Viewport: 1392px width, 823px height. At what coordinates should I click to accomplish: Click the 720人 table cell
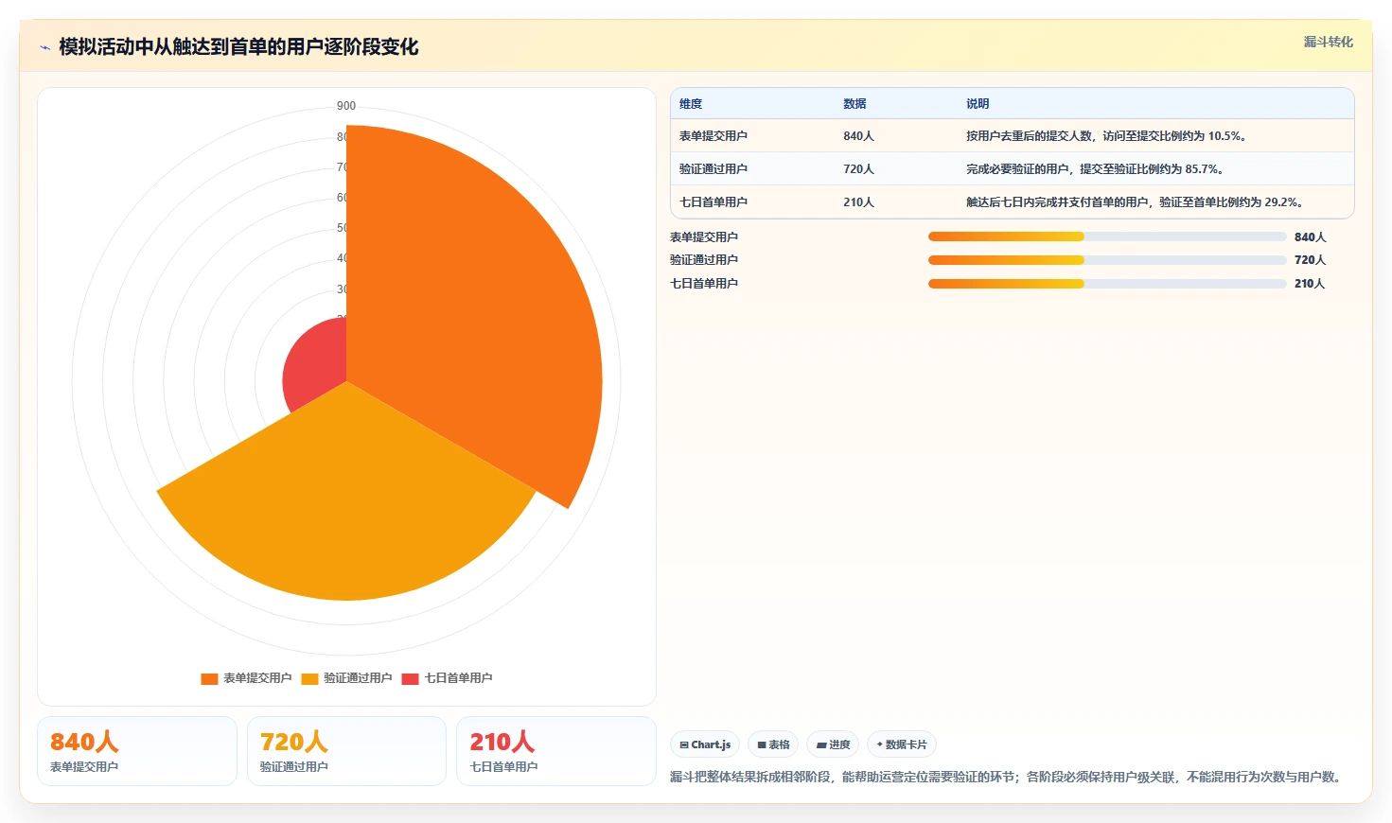858,169
